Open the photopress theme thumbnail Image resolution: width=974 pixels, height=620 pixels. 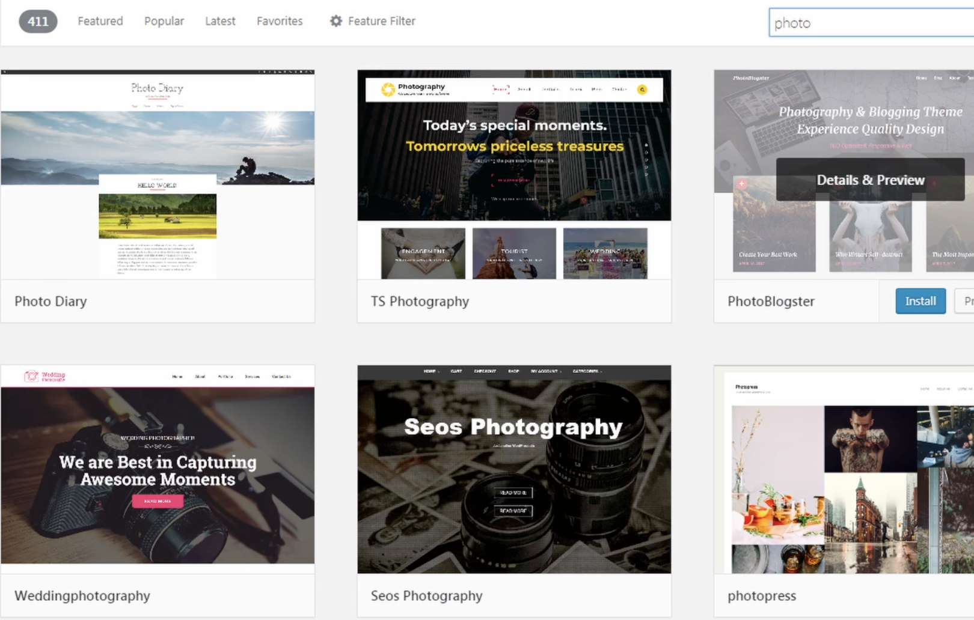[844, 469]
